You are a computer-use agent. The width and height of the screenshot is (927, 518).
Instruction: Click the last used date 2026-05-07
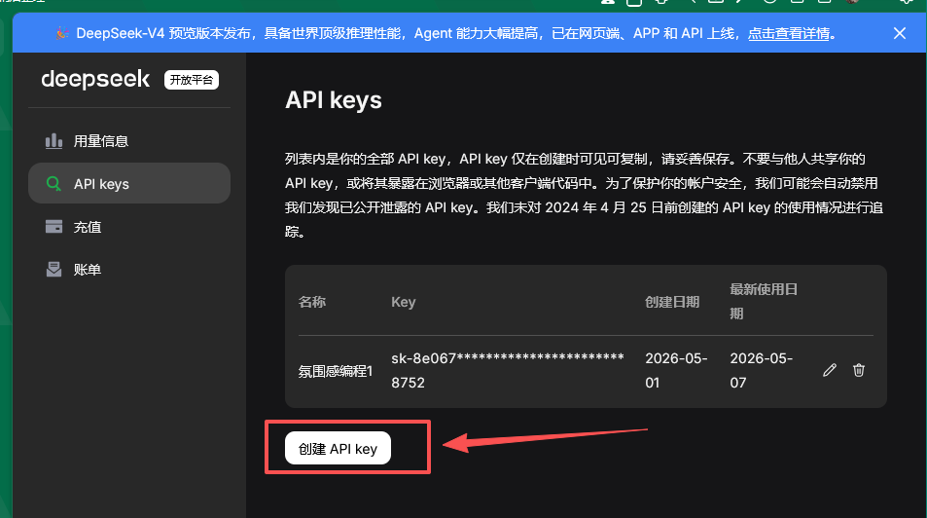coord(762,370)
